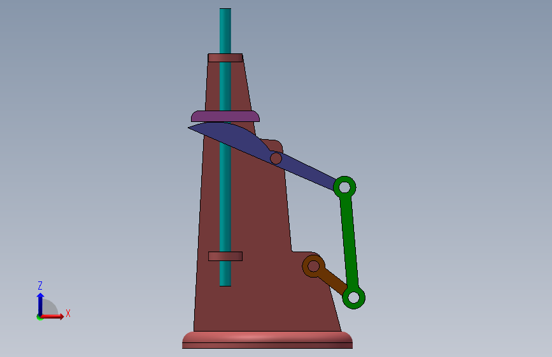Select the green connecting link bar
The image size is (552, 357).
pyautogui.click(x=350, y=243)
